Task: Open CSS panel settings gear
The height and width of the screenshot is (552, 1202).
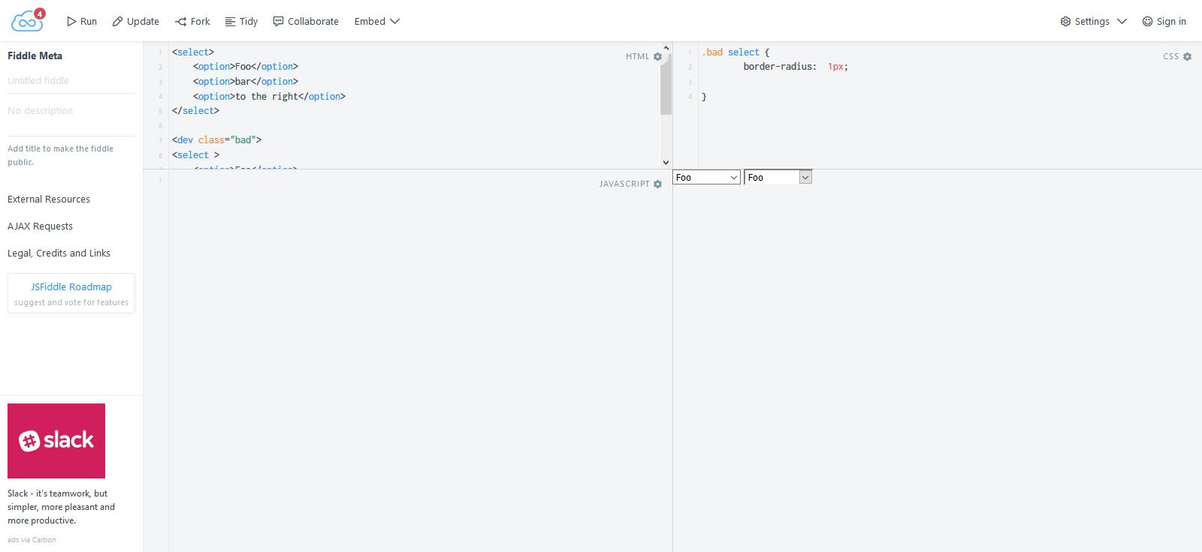Action: tap(1187, 56)
